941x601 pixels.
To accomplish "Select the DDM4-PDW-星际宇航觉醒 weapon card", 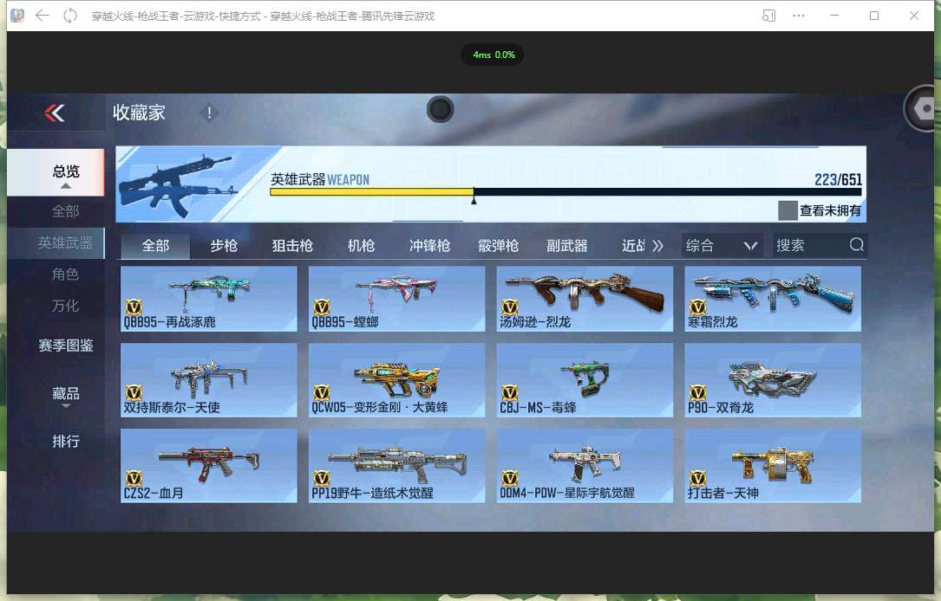I will point(585,466).
